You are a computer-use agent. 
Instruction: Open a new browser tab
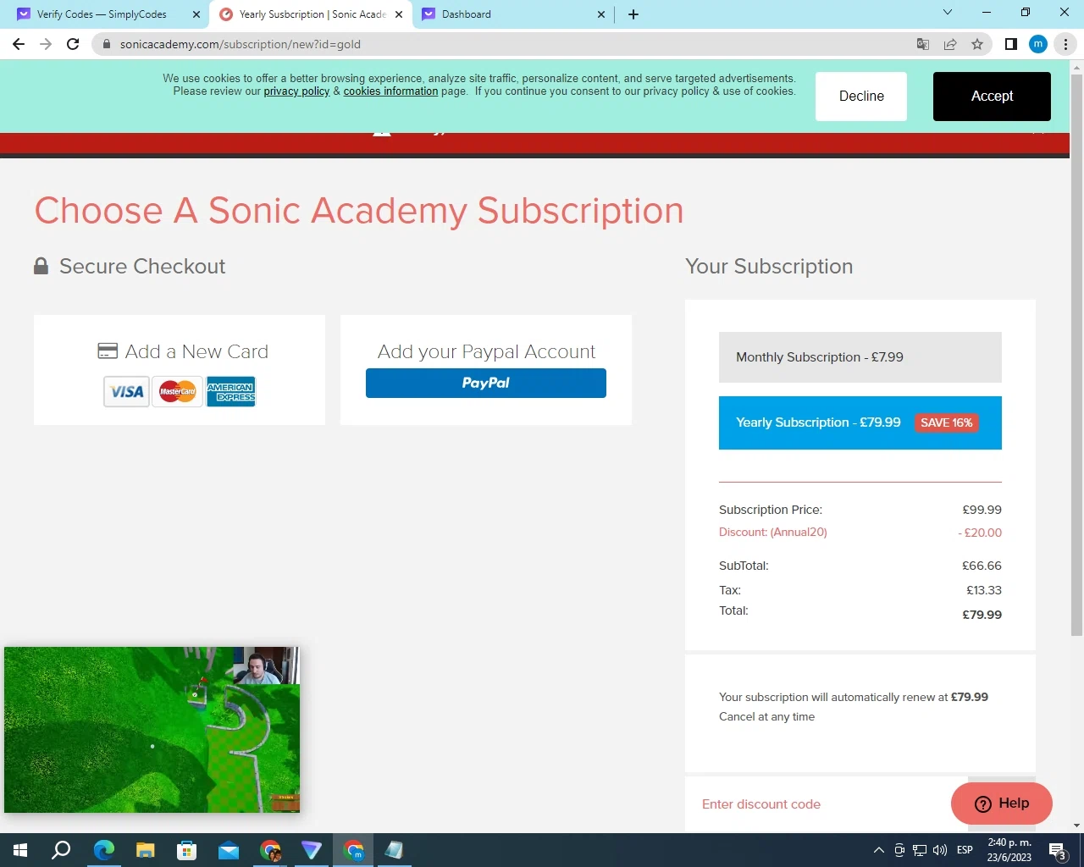point(633,14)
